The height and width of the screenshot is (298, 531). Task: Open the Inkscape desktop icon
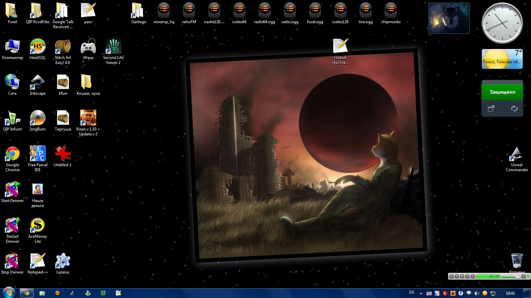pyautogui.click(x=38, y=83)
